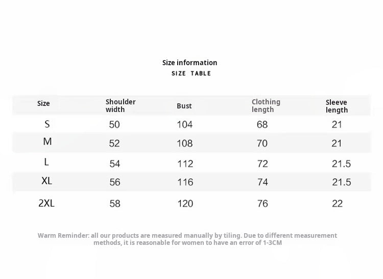Select the S size row label

pyautogui.click(x=47, y=124)
